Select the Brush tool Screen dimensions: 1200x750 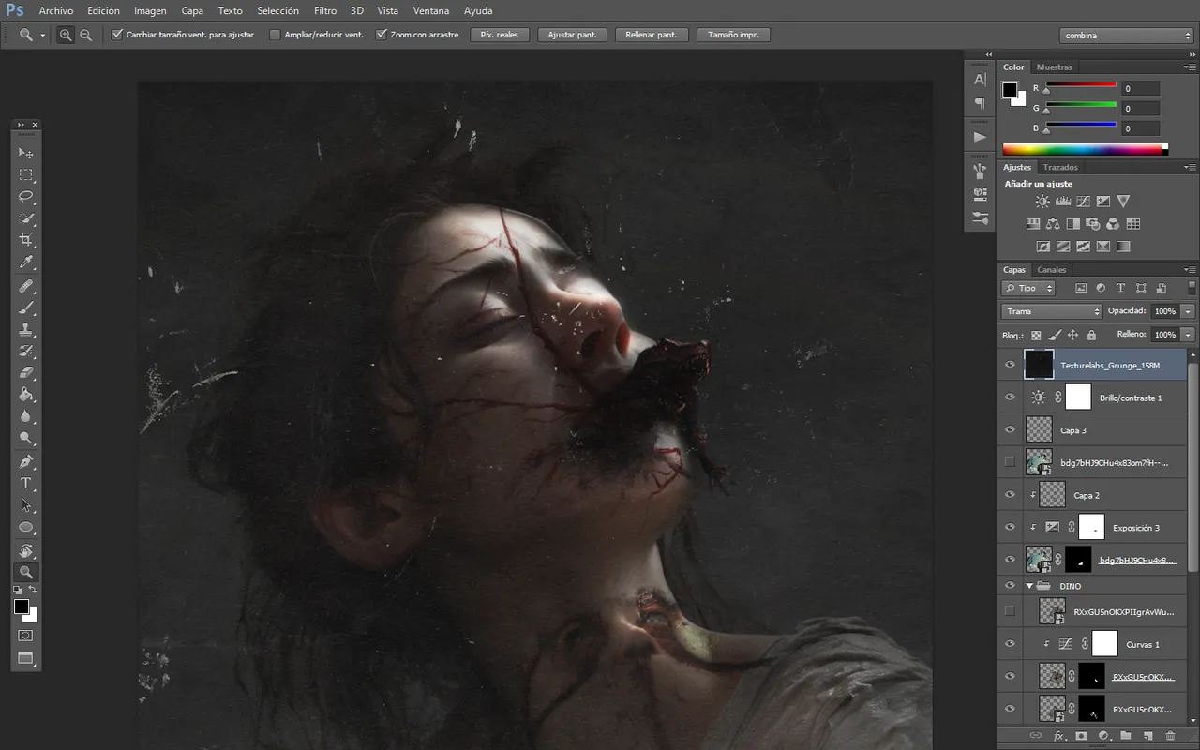(26, 307)
